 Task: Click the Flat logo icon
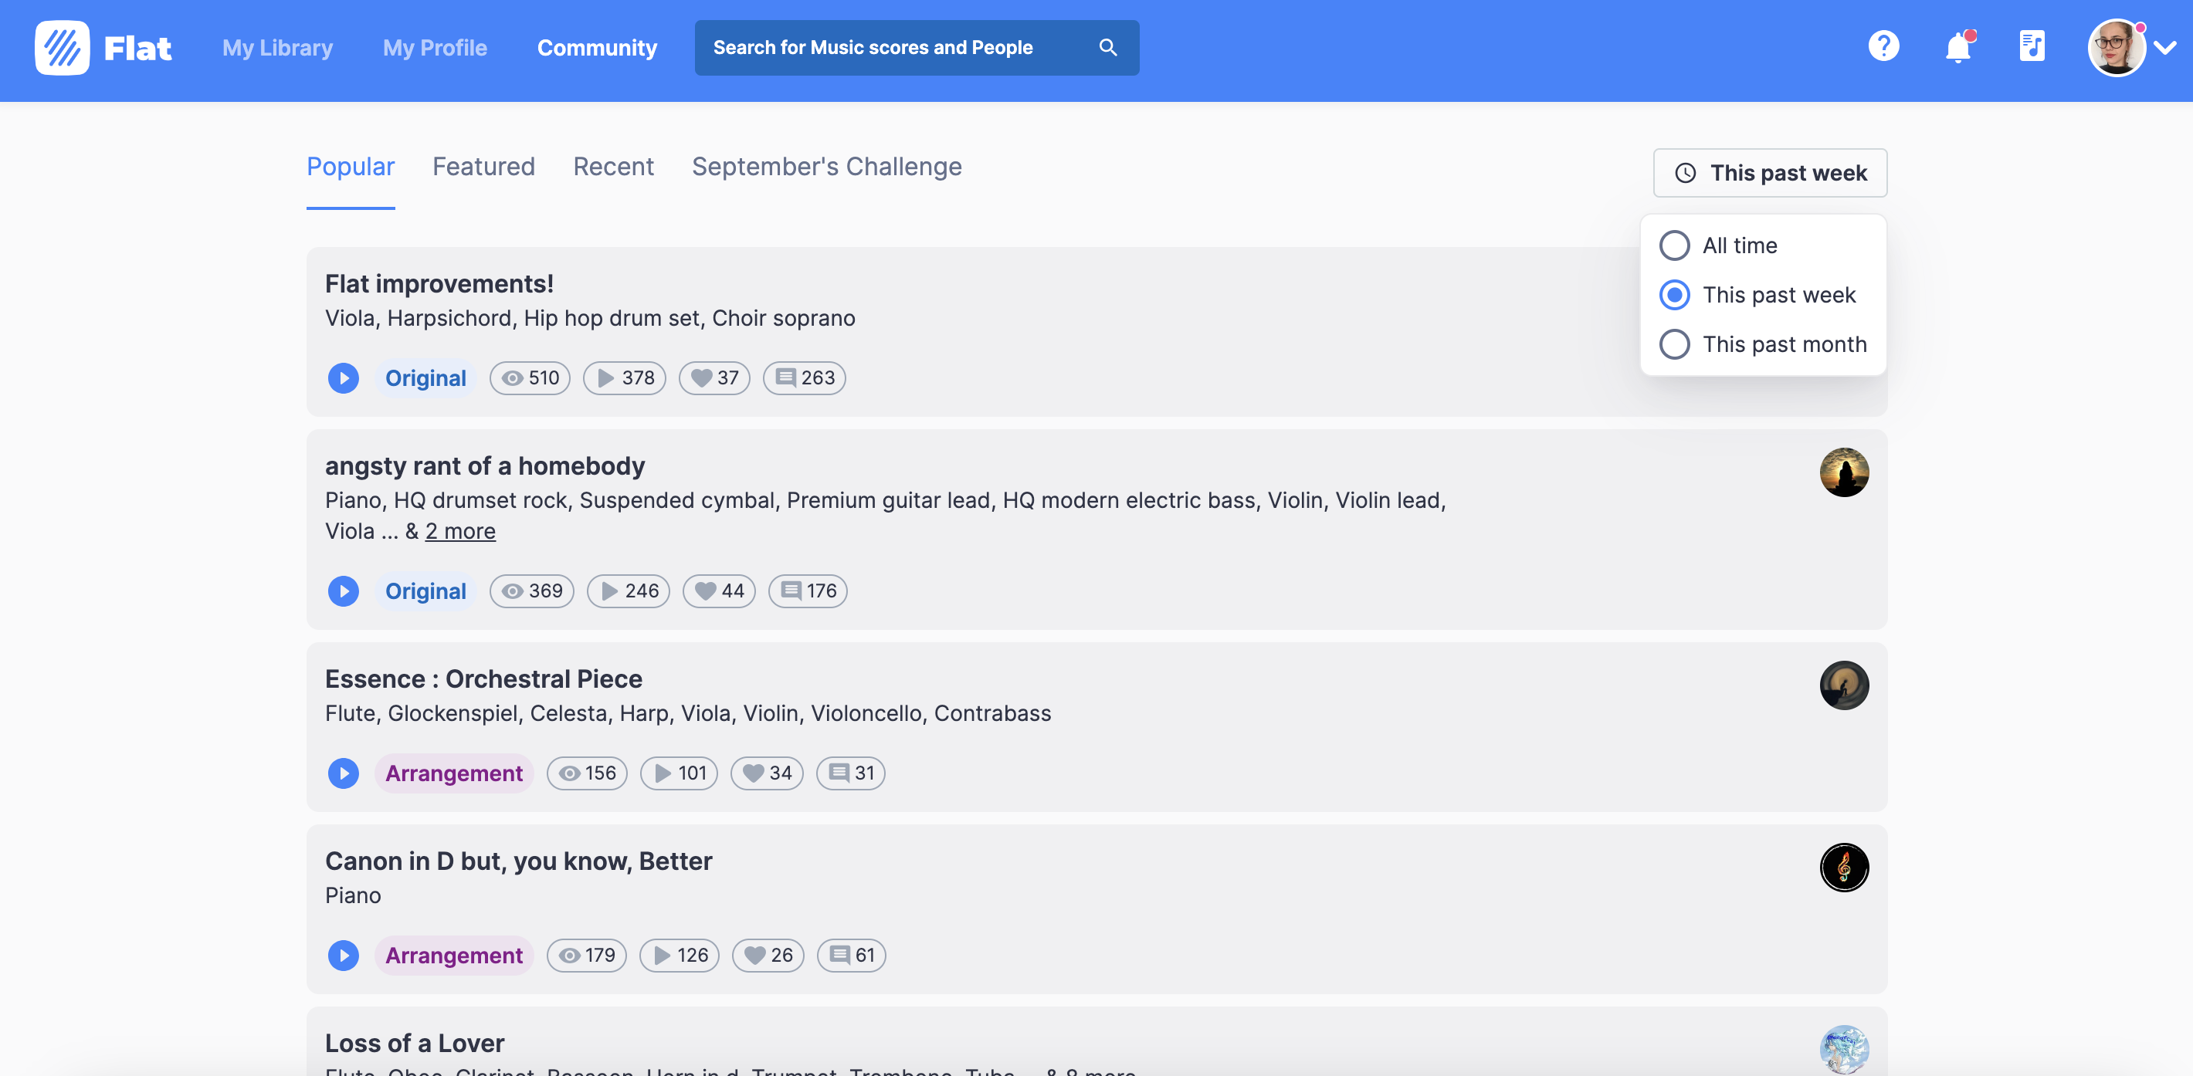[62, 48]
